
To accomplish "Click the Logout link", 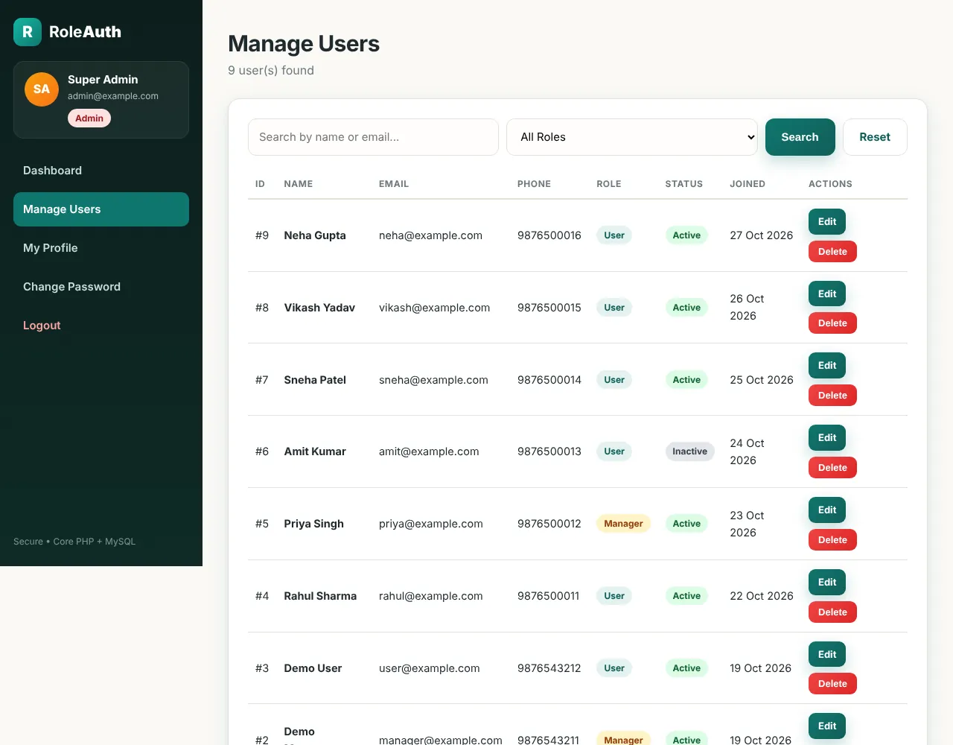I will click(101, 326).
